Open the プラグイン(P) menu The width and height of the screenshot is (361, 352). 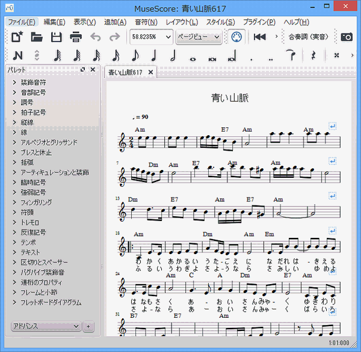(x=259, y=22)
